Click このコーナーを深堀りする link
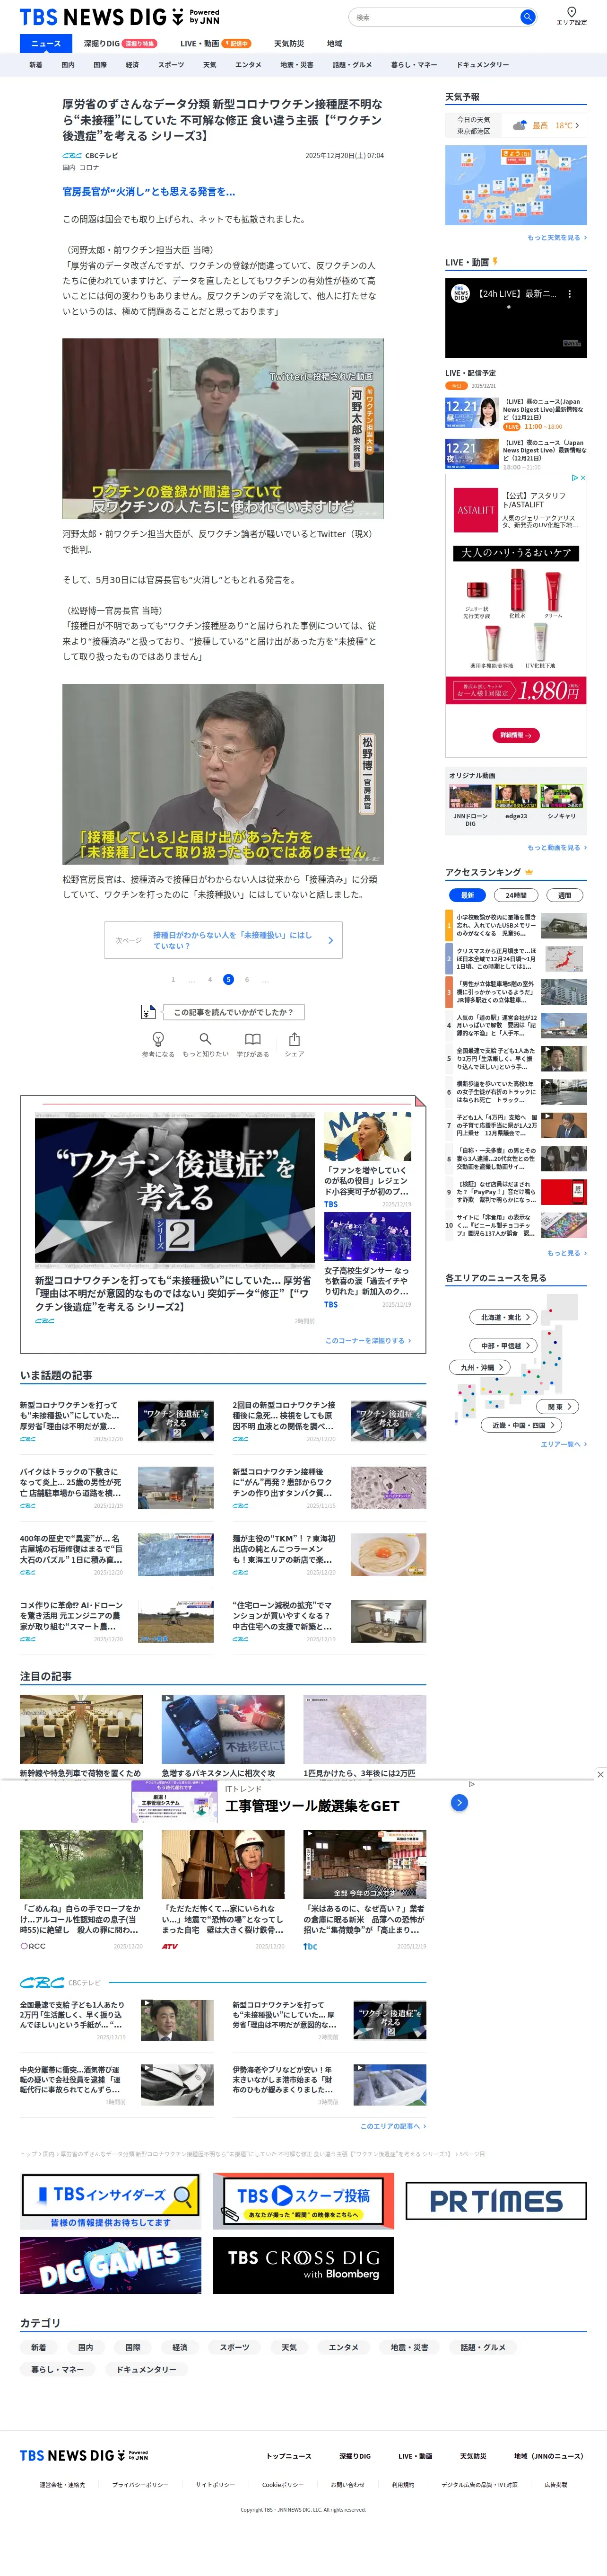This screenshot has width=607, height=2576. (x=367, y=1340)
